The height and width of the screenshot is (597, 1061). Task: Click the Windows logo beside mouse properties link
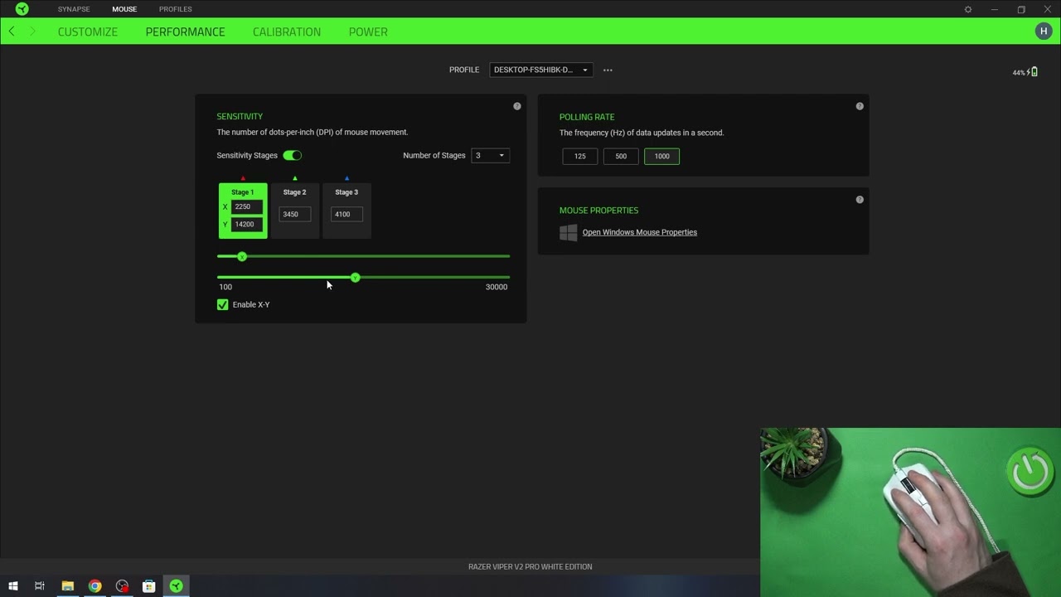coord(569,232)
